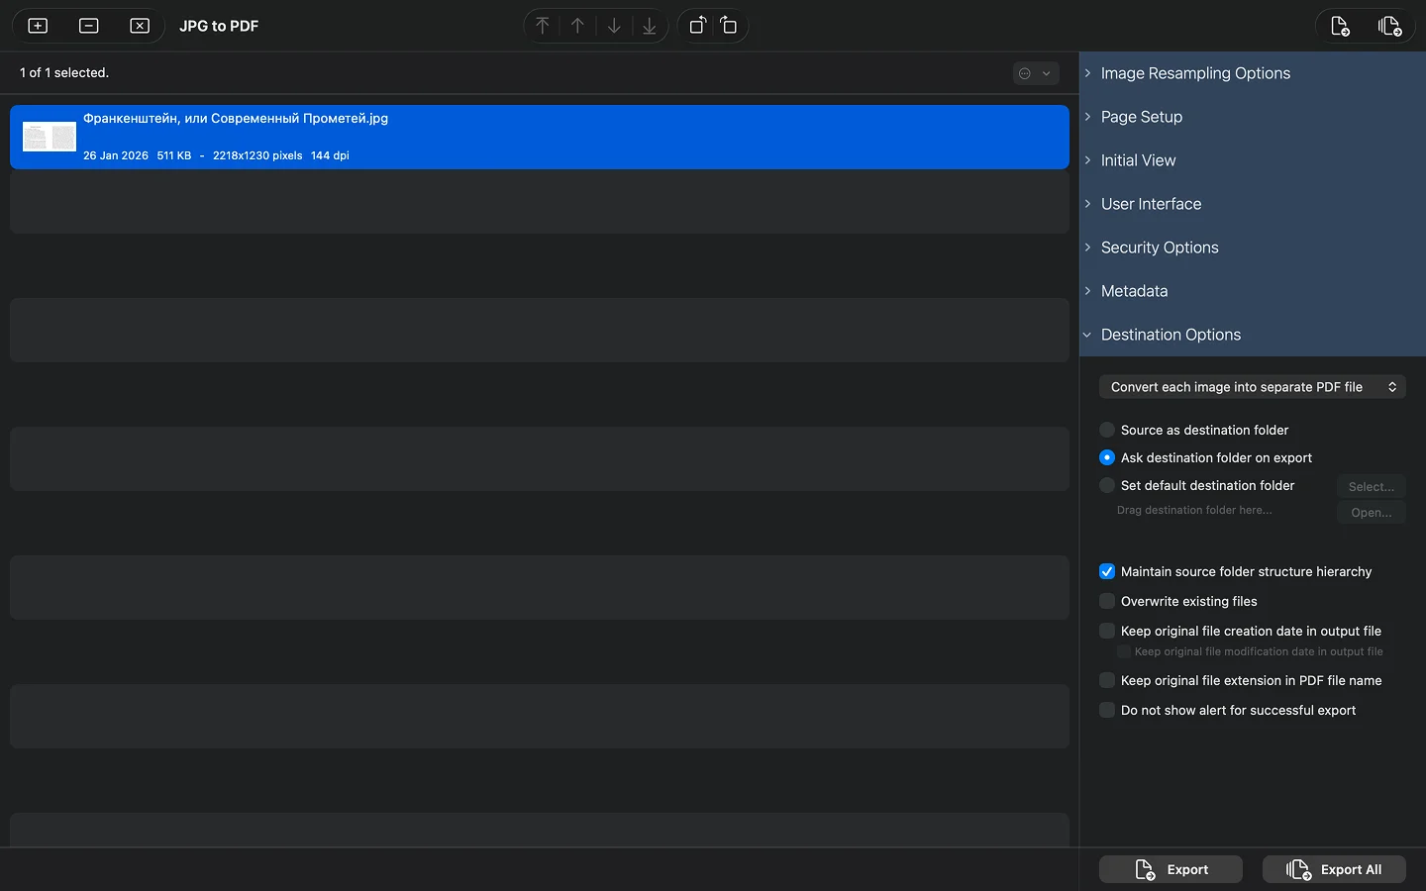Click the clear all images X icon
This screenshot has height=891, width=1426.
point(140,26)
